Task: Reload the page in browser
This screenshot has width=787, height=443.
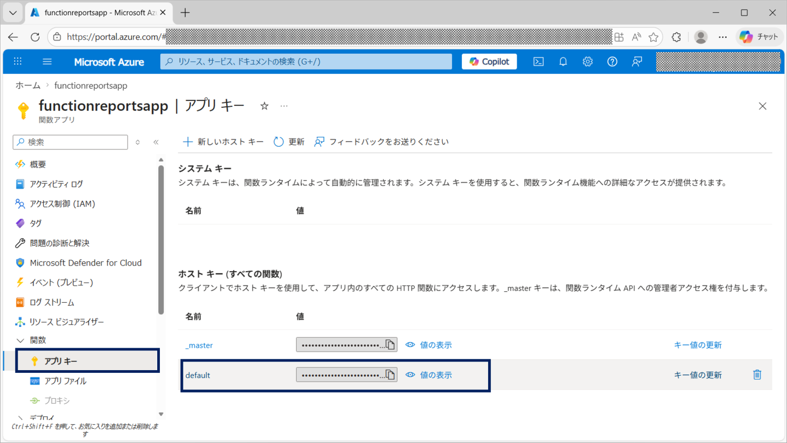Action: point(35,37)
